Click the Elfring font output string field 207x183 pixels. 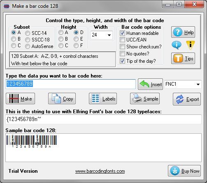point(103,119)
